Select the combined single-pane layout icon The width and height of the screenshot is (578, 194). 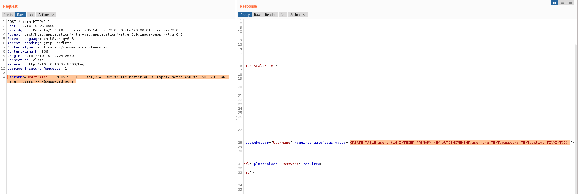pyautogui.click(x=570, y=3)
